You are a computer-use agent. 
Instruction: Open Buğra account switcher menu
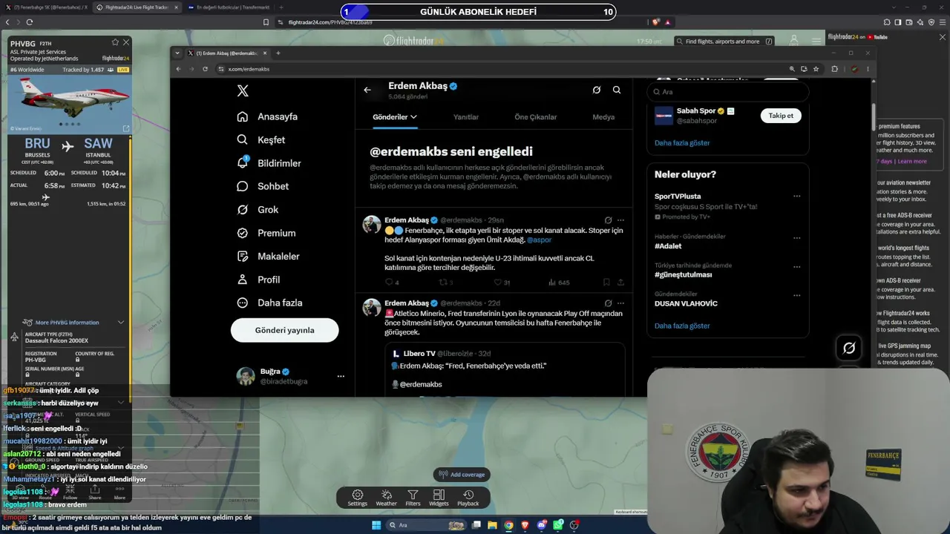(341, 376)
